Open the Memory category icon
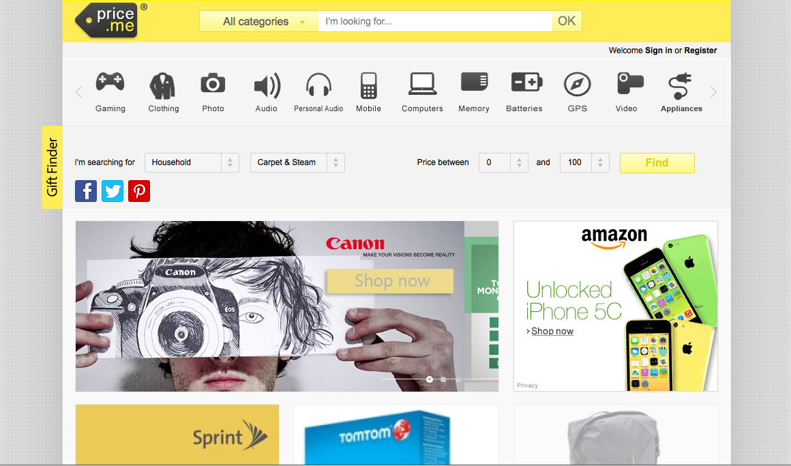Screen dimensions: 791x466 pyautogui.click(x=474, y=82)
